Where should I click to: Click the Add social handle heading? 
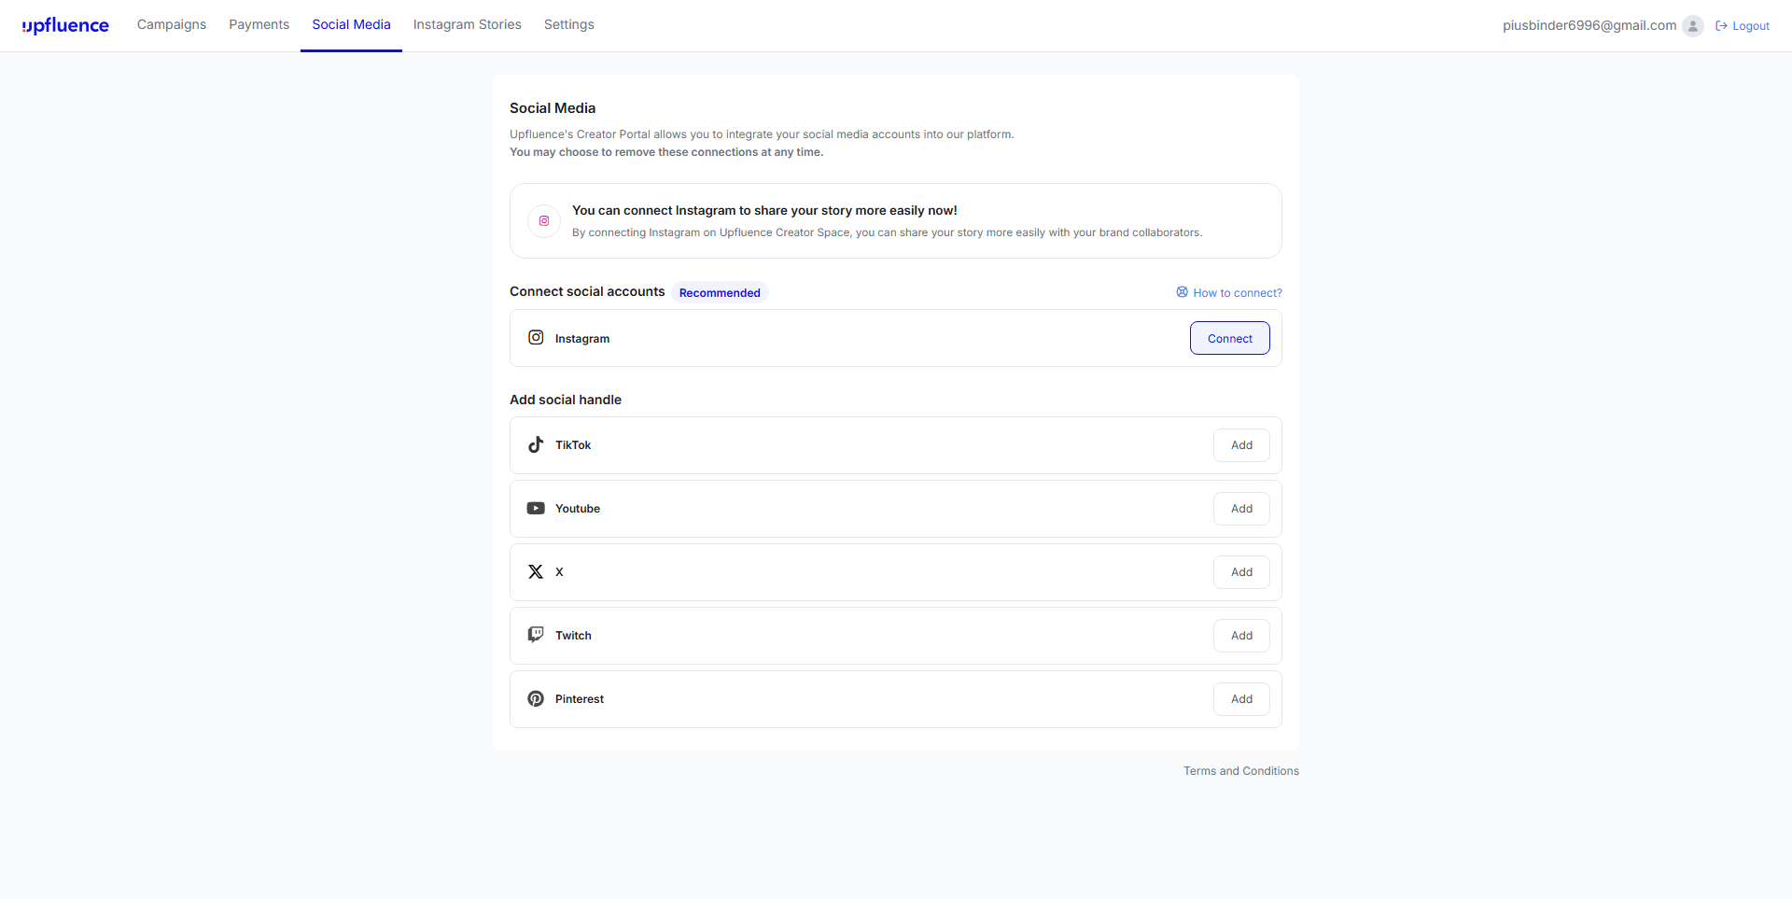[566, 400]
